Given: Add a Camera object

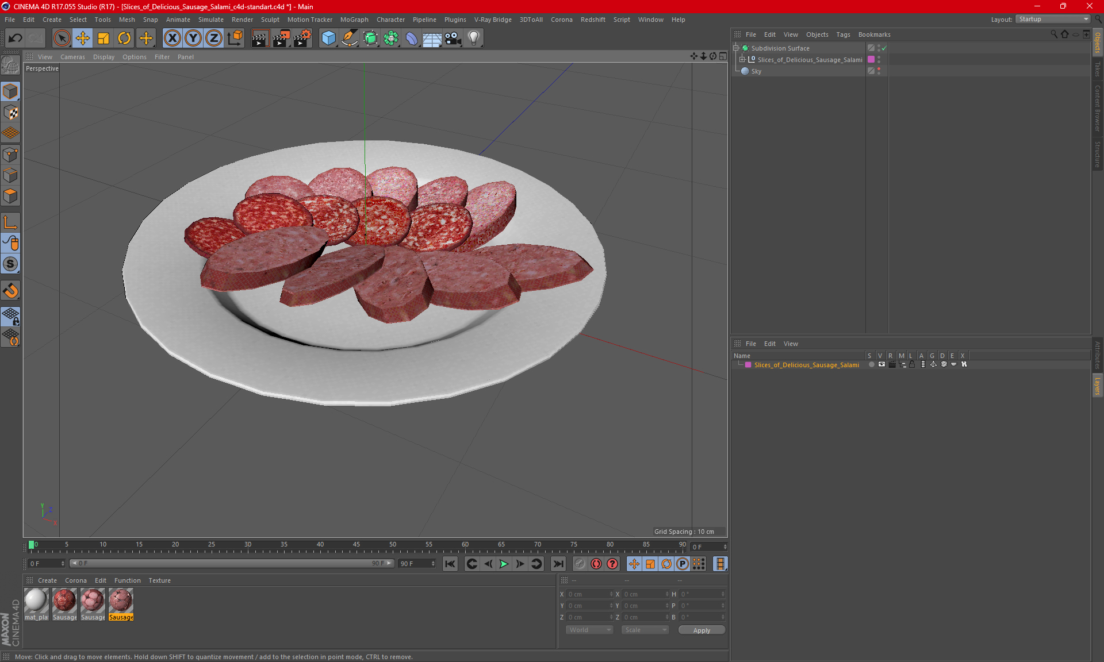Looking at the screenshot, I should [x=453, y=39].
